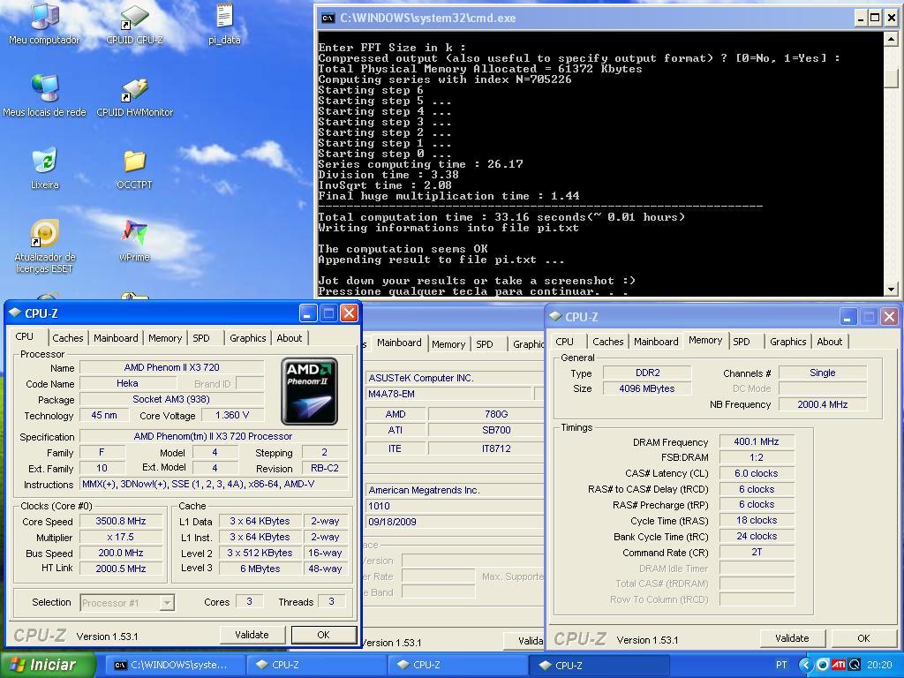Select second CPU-Z taskbar button
Viewport: 904px width, 678px height.
coord(458,665)
